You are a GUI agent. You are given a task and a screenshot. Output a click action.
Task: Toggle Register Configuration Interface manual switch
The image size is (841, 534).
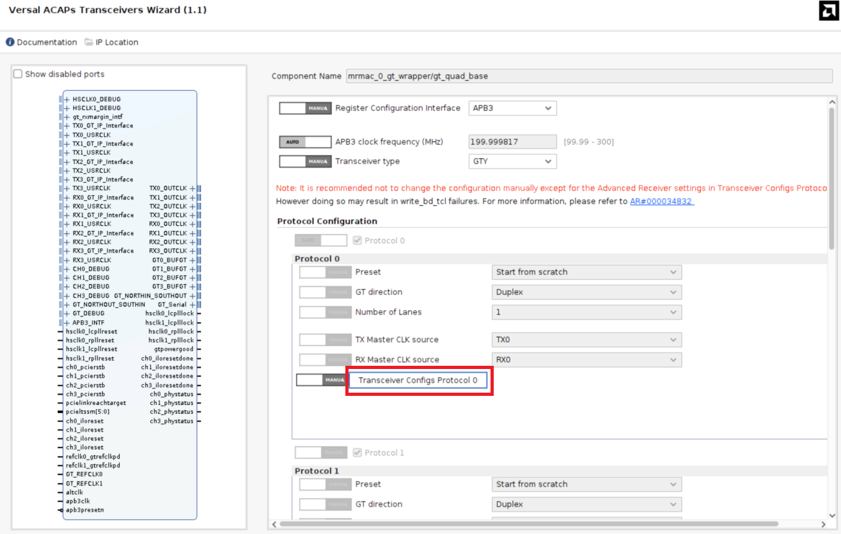[x=305, y=109]
